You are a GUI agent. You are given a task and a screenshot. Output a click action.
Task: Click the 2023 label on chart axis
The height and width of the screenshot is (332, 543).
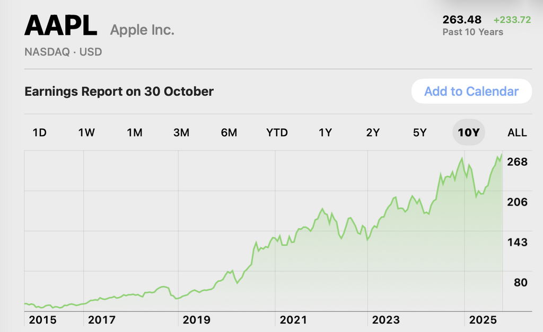[386, 320]
